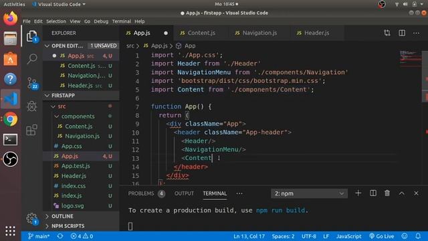The width and height of the screenshot is (428, 241).
Task: Open the Search view in activity bar
Action: [32, 58]
